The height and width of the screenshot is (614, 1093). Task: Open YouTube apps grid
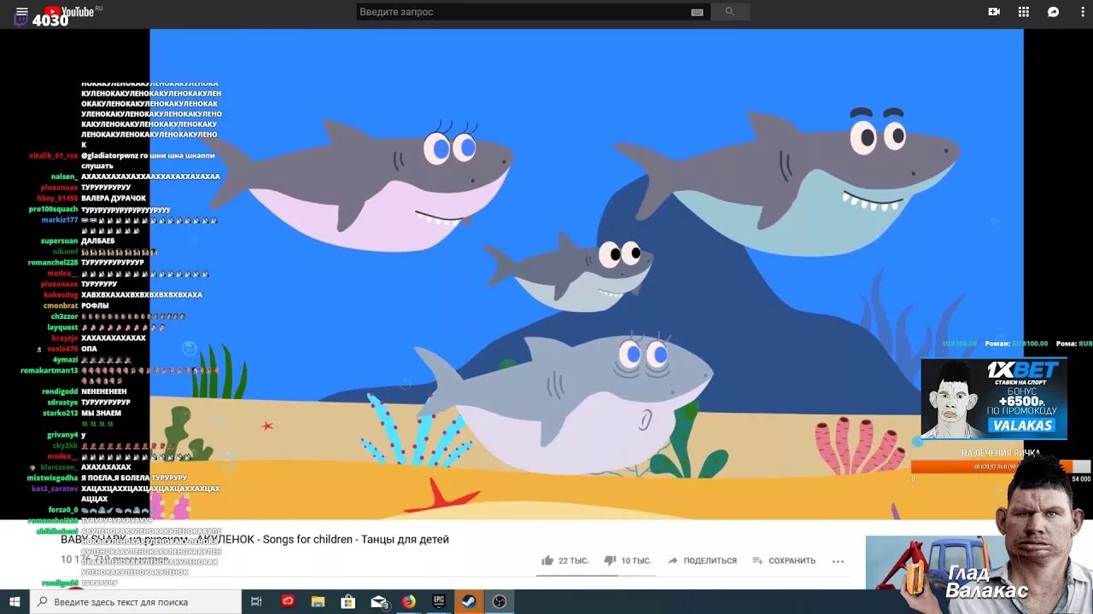(1024, 12)
